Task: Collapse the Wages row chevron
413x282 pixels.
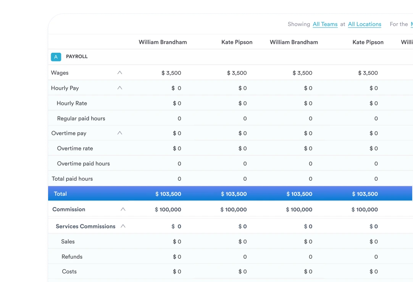Action: pos(119,73)
